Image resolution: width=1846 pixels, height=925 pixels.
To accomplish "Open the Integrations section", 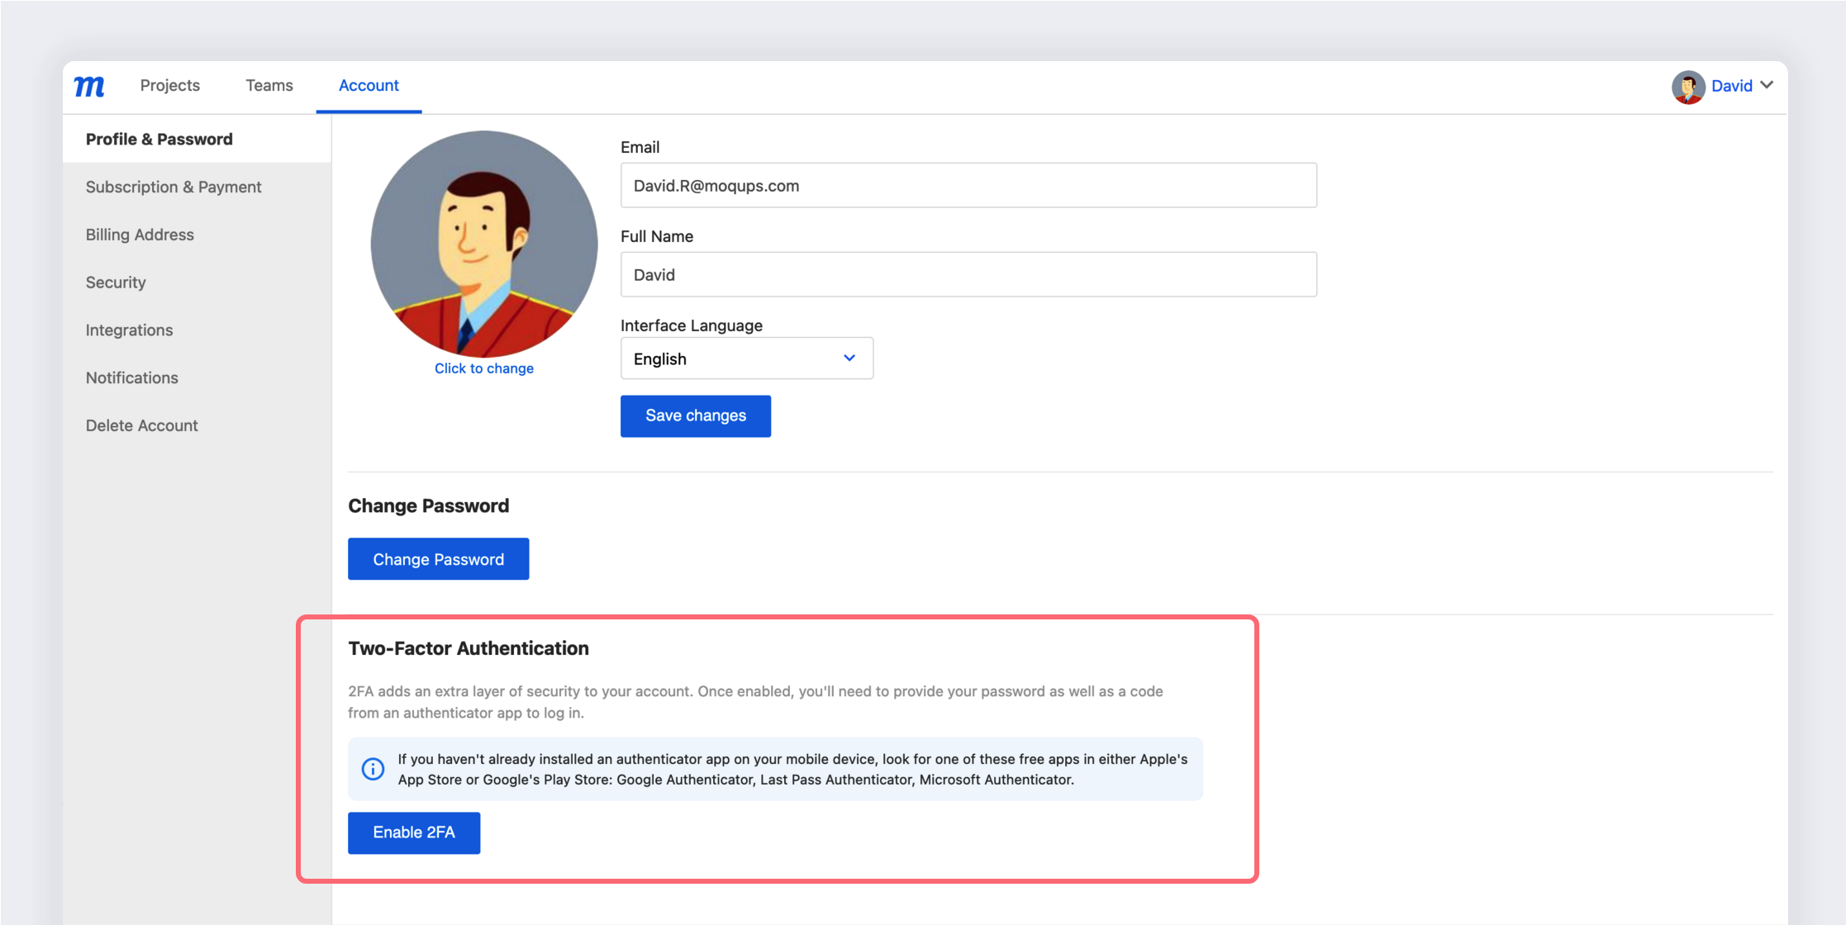I will point(129,330).
